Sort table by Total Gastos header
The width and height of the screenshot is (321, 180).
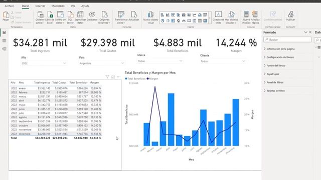pos(59,82)
